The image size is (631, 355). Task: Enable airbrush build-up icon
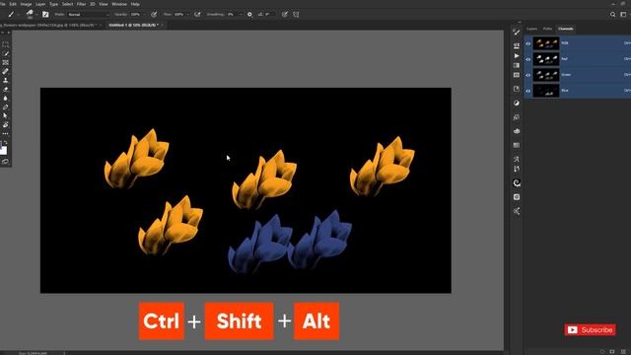point(197,14)
